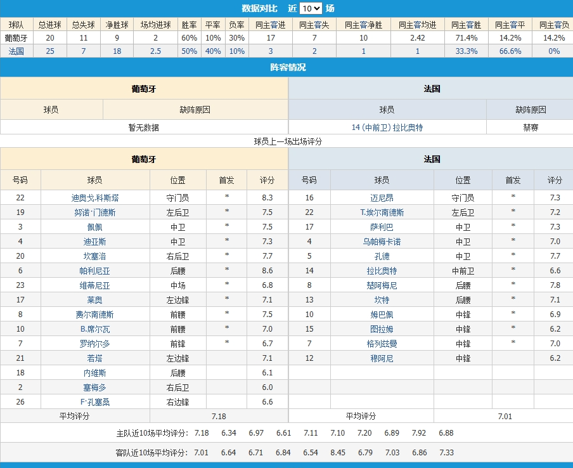Select substitute 穆阿尼 in France list
The width and height of the screenshot is (573, 468).
pyautogui.click(x=382, y=358)
